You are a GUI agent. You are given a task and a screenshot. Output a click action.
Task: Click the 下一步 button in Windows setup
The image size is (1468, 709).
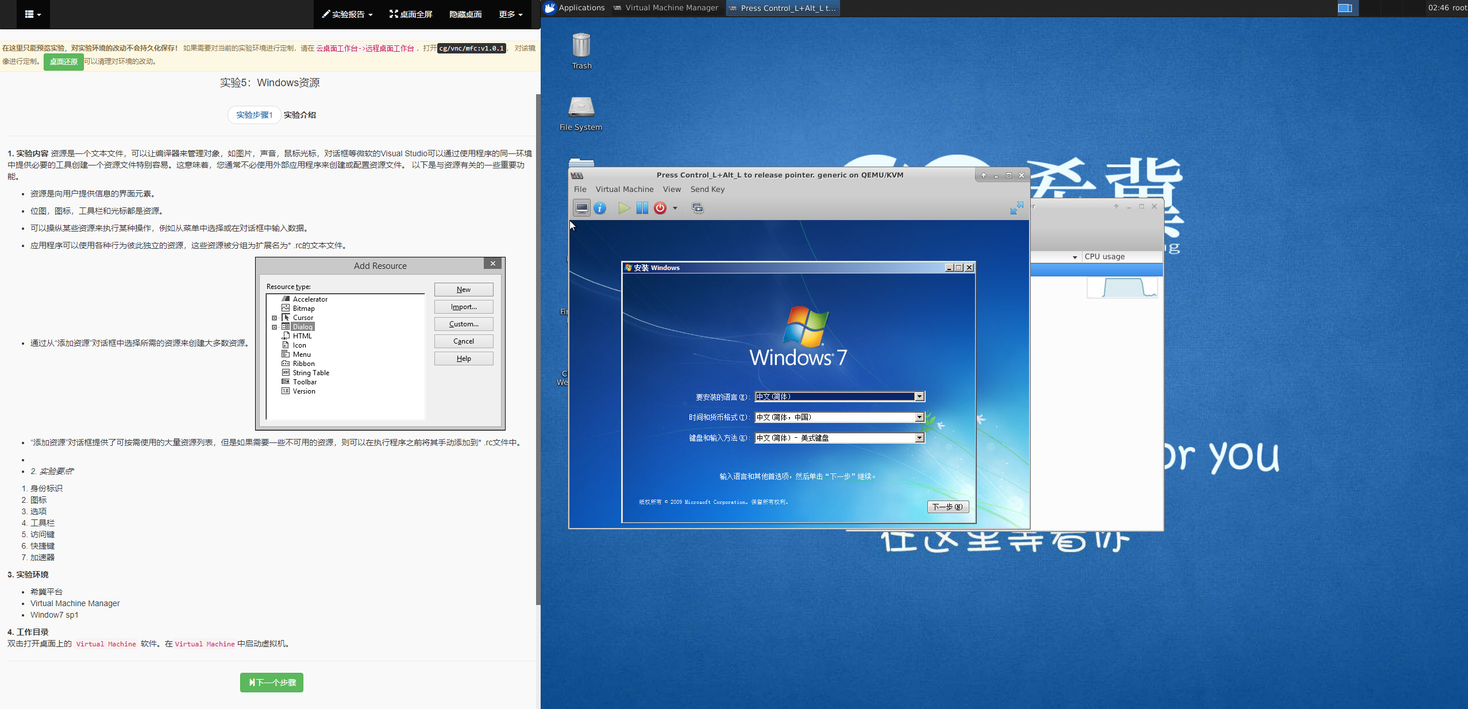pyautogui.click(x=947, y=507)
